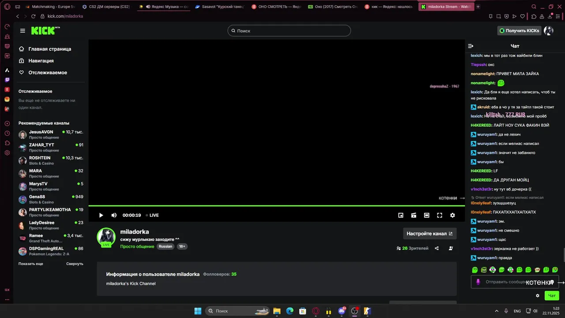565x318 pixels.
Task: Switch to CS2 ДМ серверы tab
Action: coord(106,7)
